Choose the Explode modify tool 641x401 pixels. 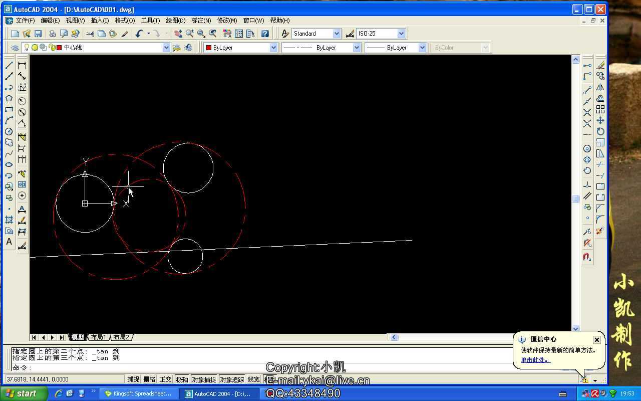click(x=600, y=231)
